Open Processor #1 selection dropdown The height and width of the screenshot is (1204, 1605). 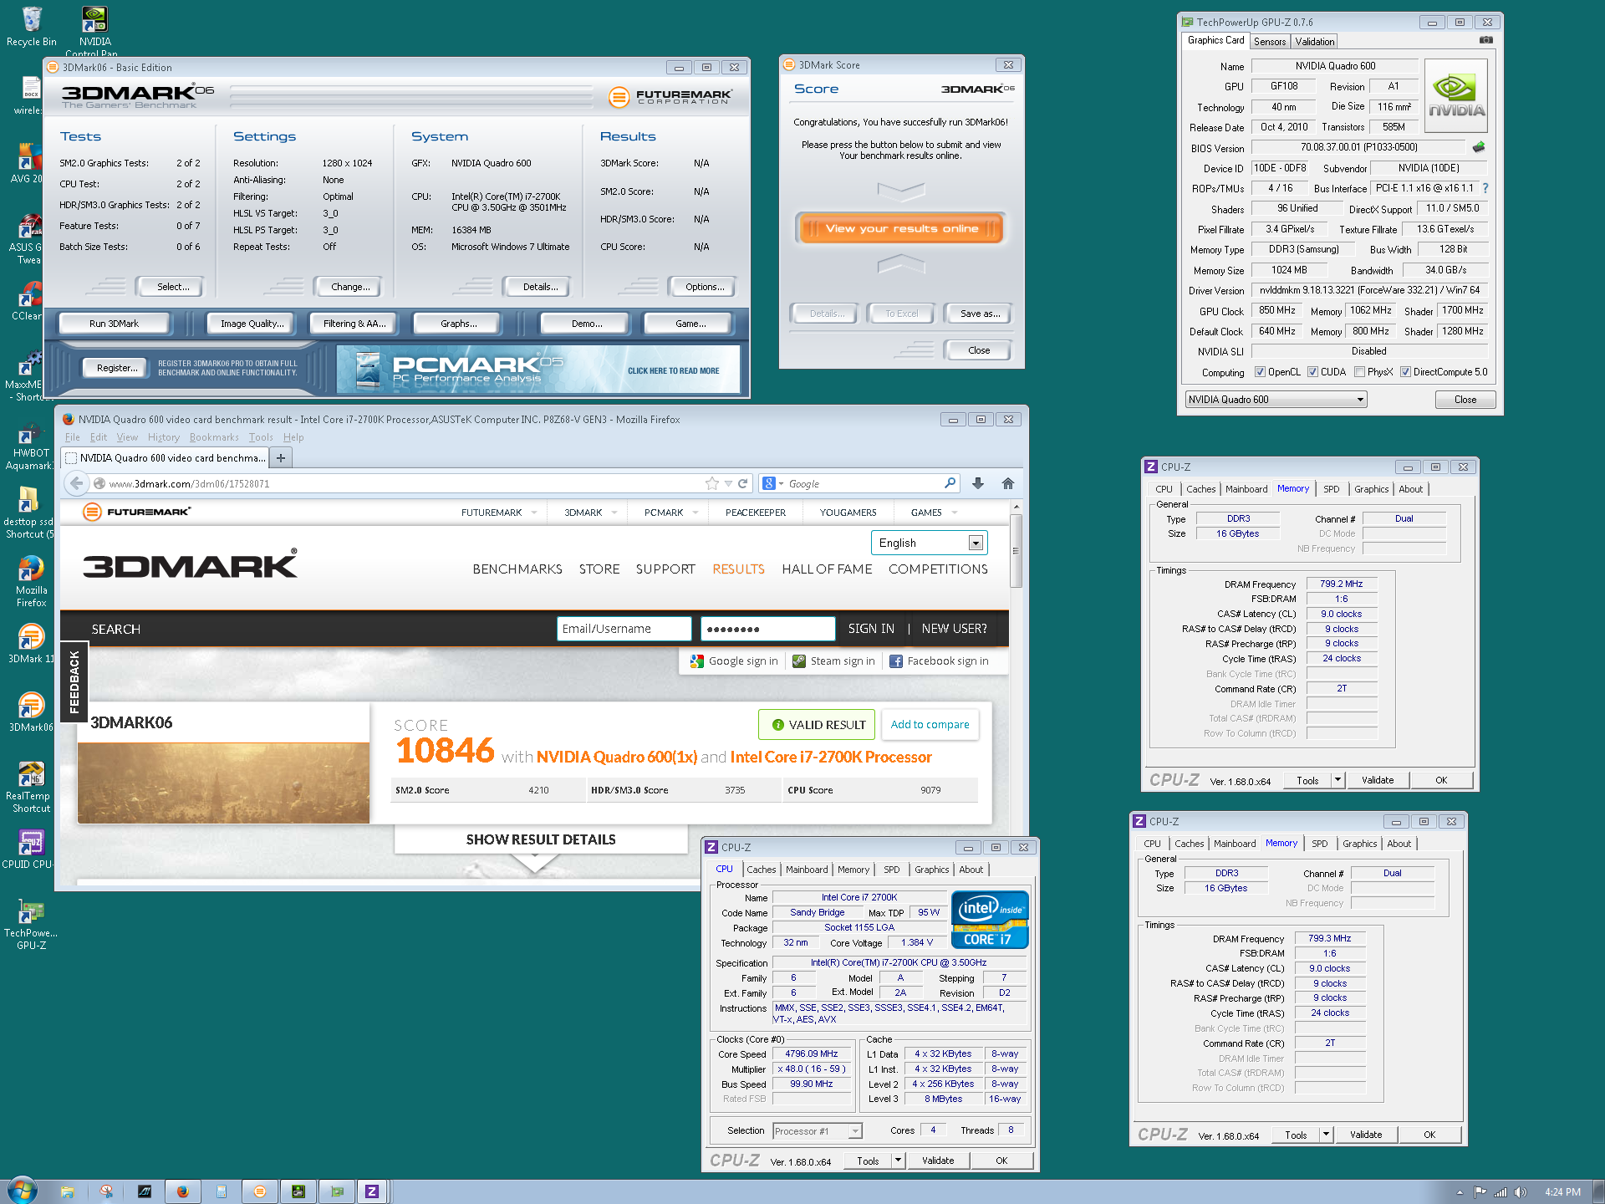[817, 1130]
